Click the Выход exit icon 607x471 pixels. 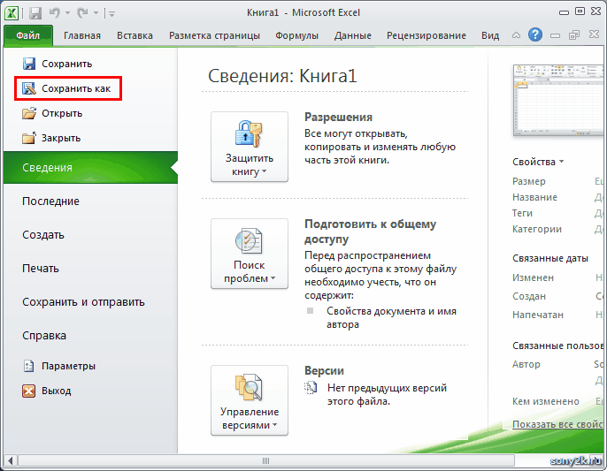(x=28, y=391)
